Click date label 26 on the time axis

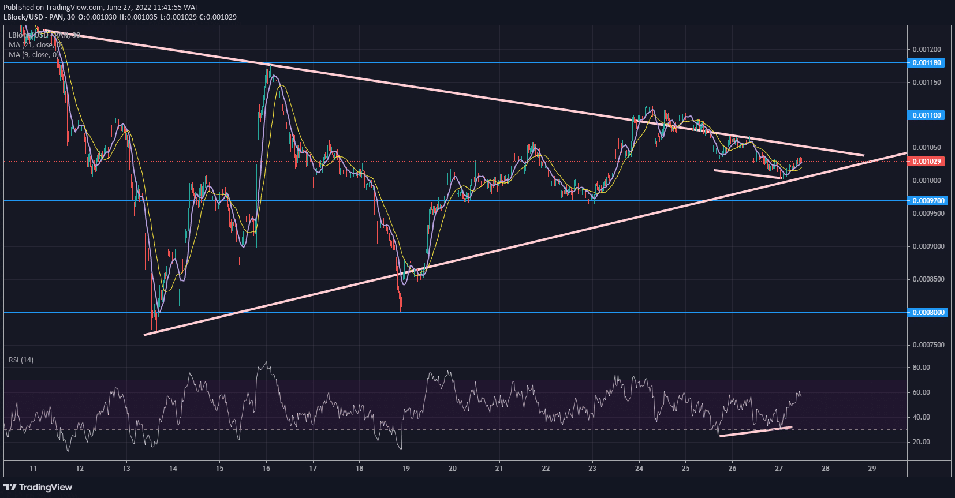click(732, 469)
